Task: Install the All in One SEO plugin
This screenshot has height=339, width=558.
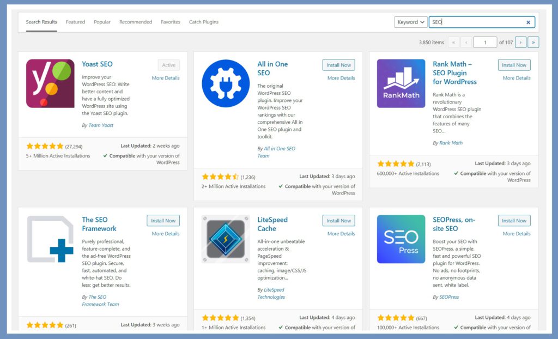Action: 338,64
